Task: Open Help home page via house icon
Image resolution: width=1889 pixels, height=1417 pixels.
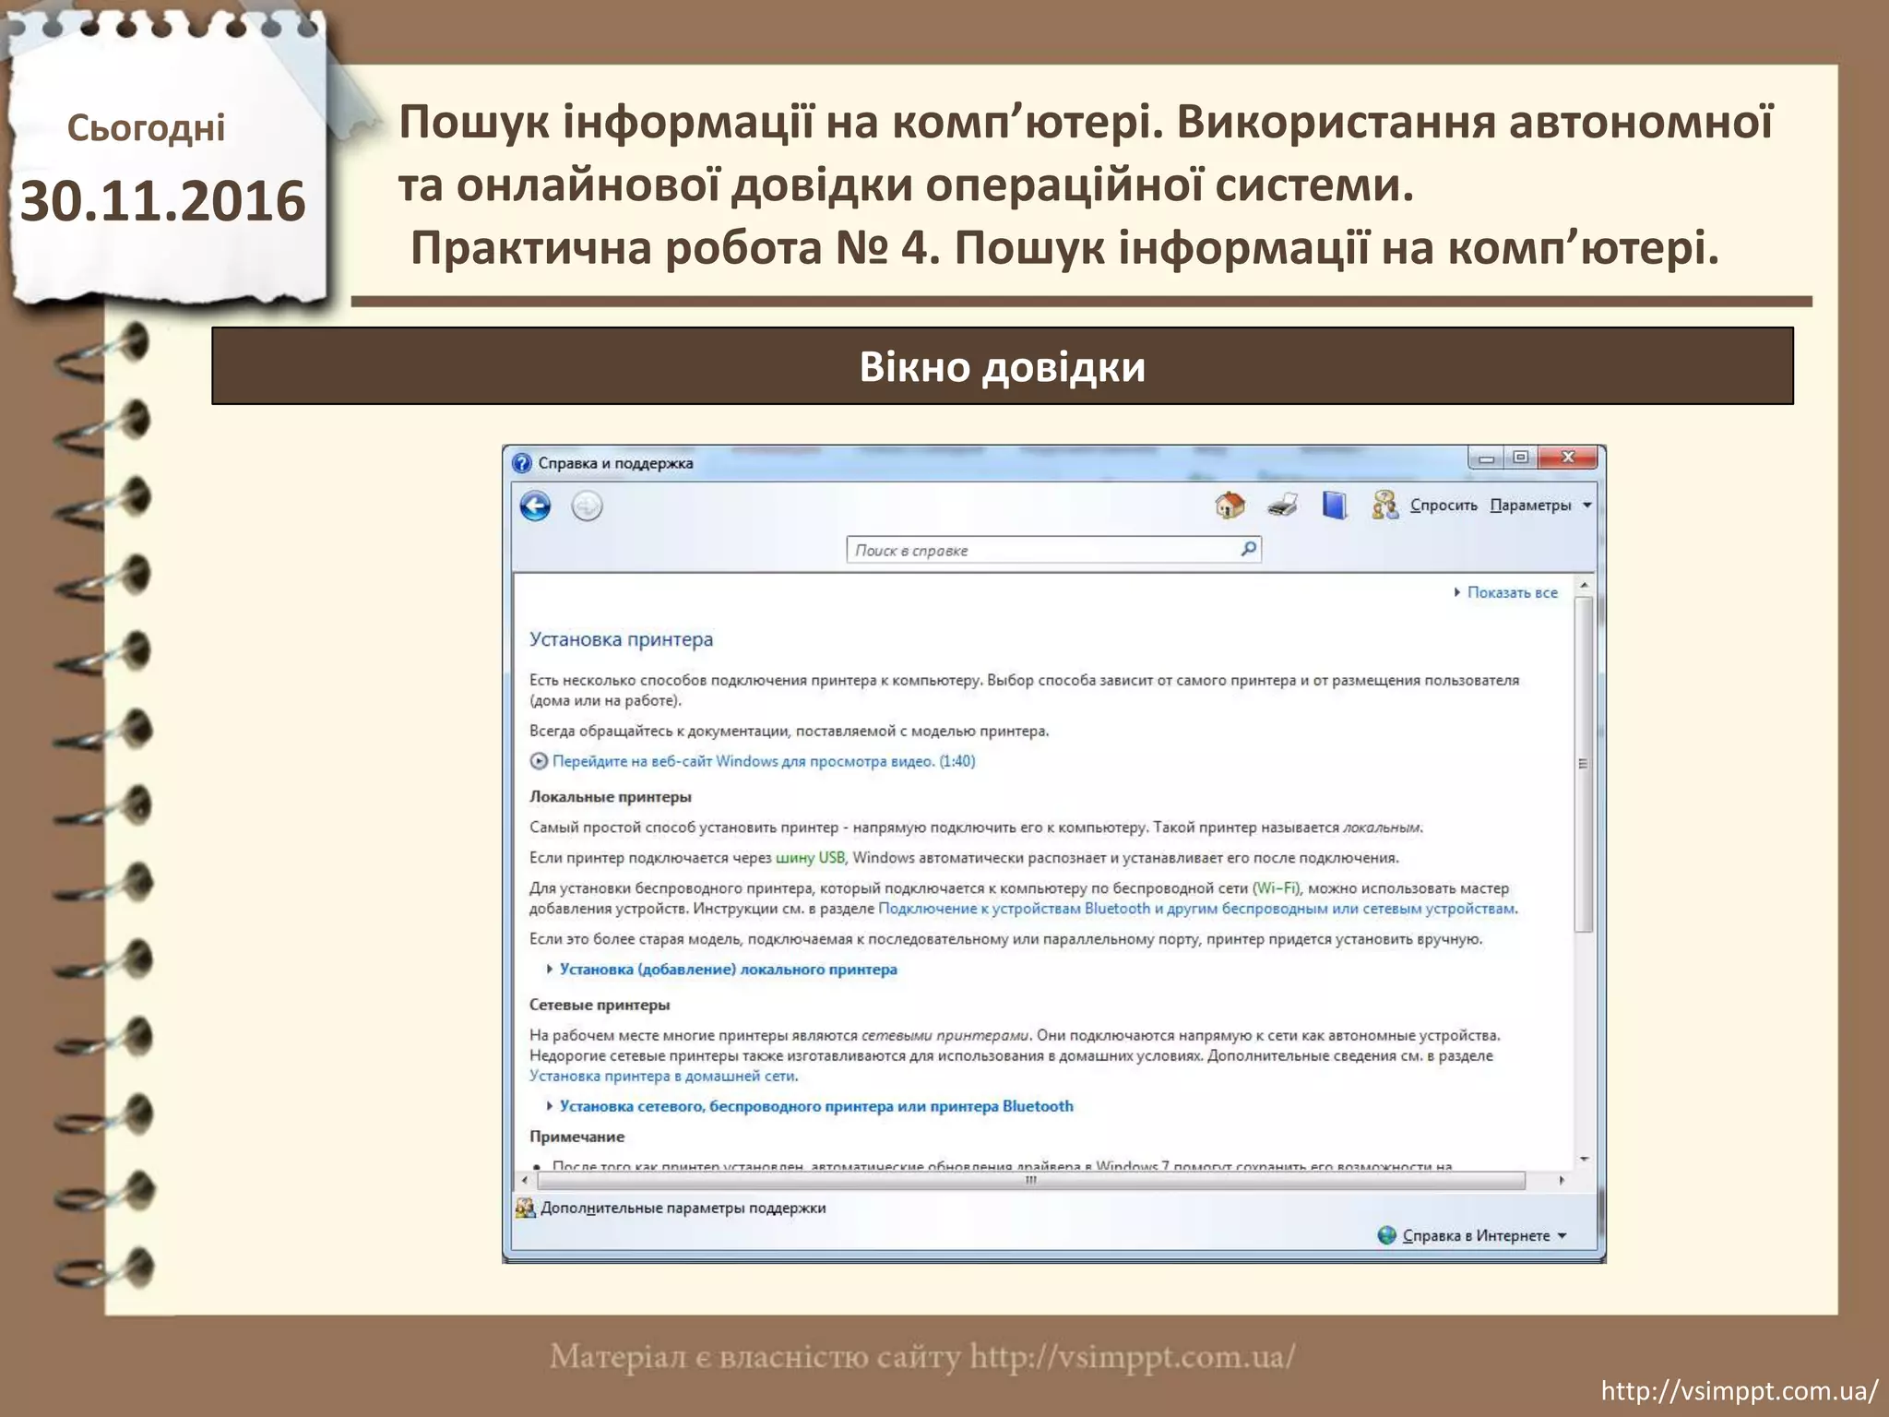Action: pos(1230,505)
